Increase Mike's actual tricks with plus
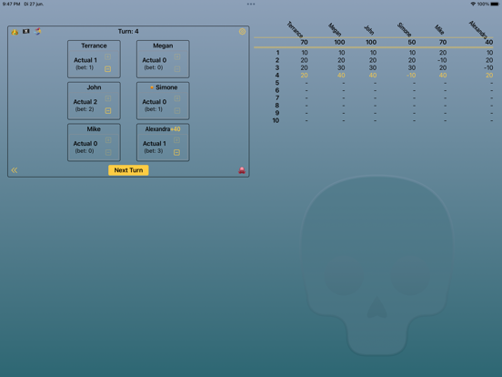This screenshot has width=502, height=377. (108, 140)
